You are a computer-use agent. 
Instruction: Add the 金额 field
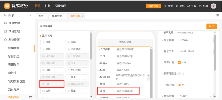pyautogui.click(x=52, y=91)
